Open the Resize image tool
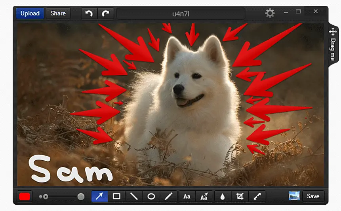341x211 pixels. pyautogui.click(x=257, y=196)
